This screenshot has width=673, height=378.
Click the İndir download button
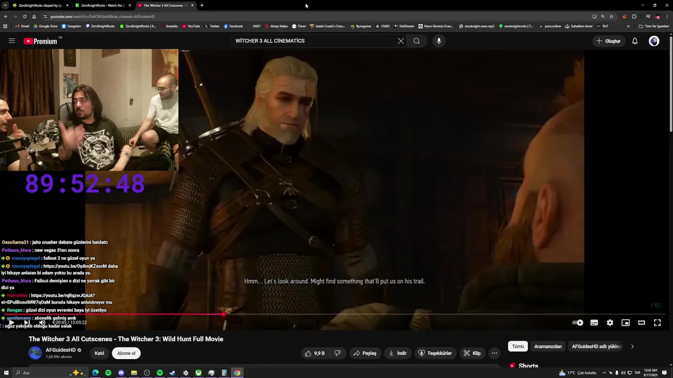point(397,353)
